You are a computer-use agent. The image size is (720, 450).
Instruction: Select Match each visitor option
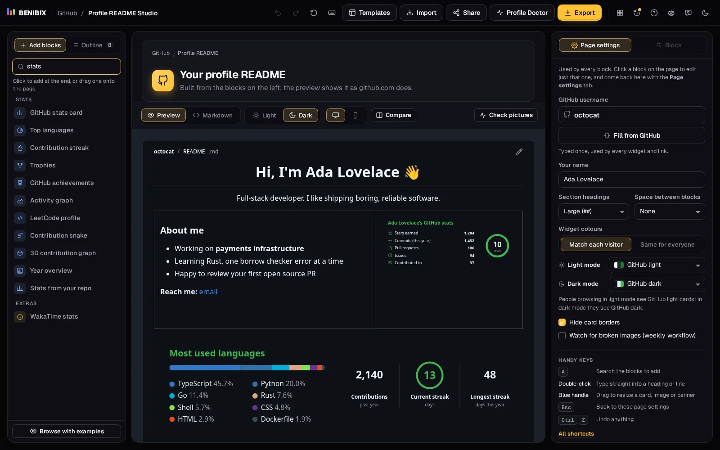tap(596, 244)
